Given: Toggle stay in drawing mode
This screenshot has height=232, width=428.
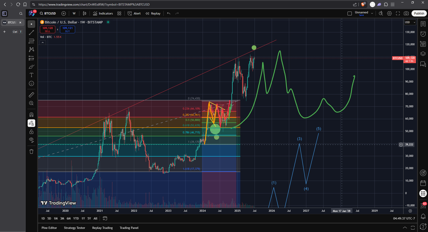Looking at the screenshot, I should tap(31, 123).
